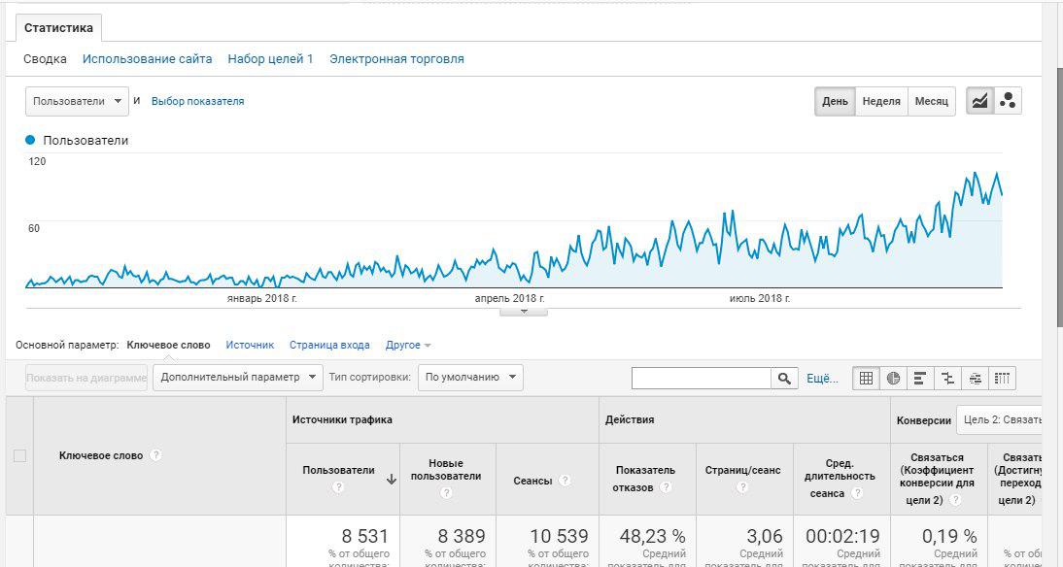Open help for Страниц/сеанс column

click(742, 487)
